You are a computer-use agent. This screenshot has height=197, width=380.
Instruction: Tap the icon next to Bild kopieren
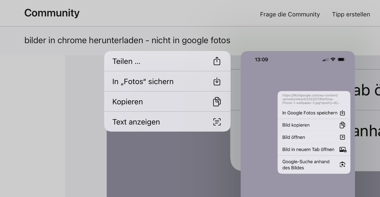click(342, 125)
